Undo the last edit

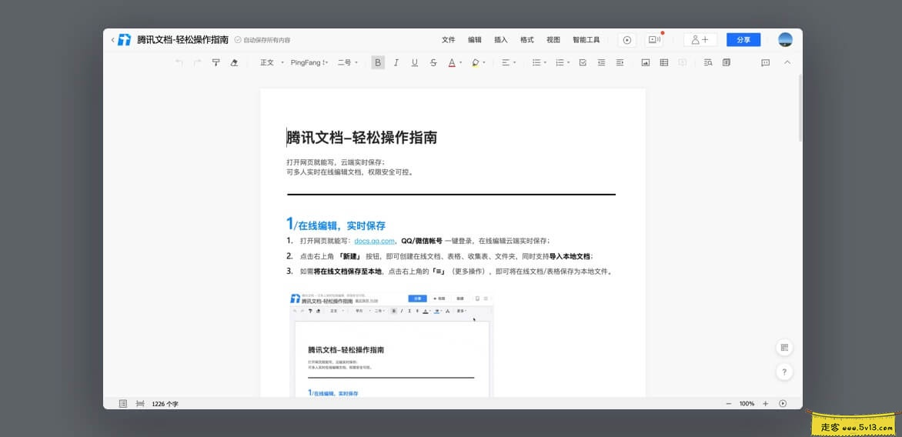tap(179, 62)
